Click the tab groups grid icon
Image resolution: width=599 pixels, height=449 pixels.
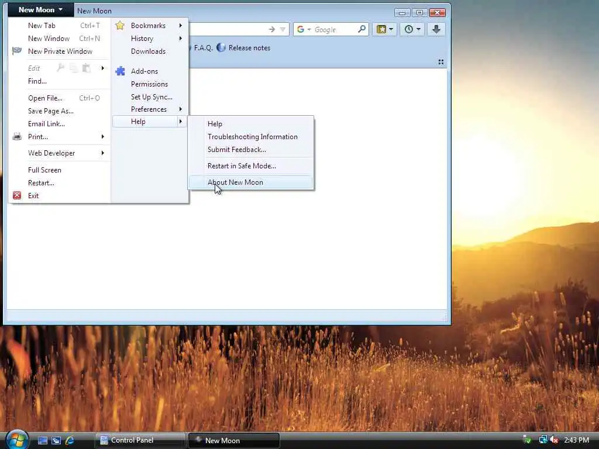pyautogui.click(x=441, y=62)
